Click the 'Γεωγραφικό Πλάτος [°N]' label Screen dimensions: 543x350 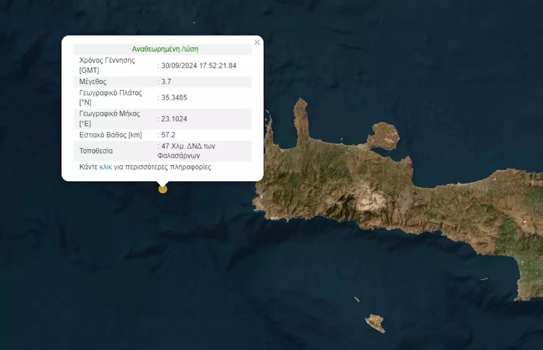pos(110,98)
